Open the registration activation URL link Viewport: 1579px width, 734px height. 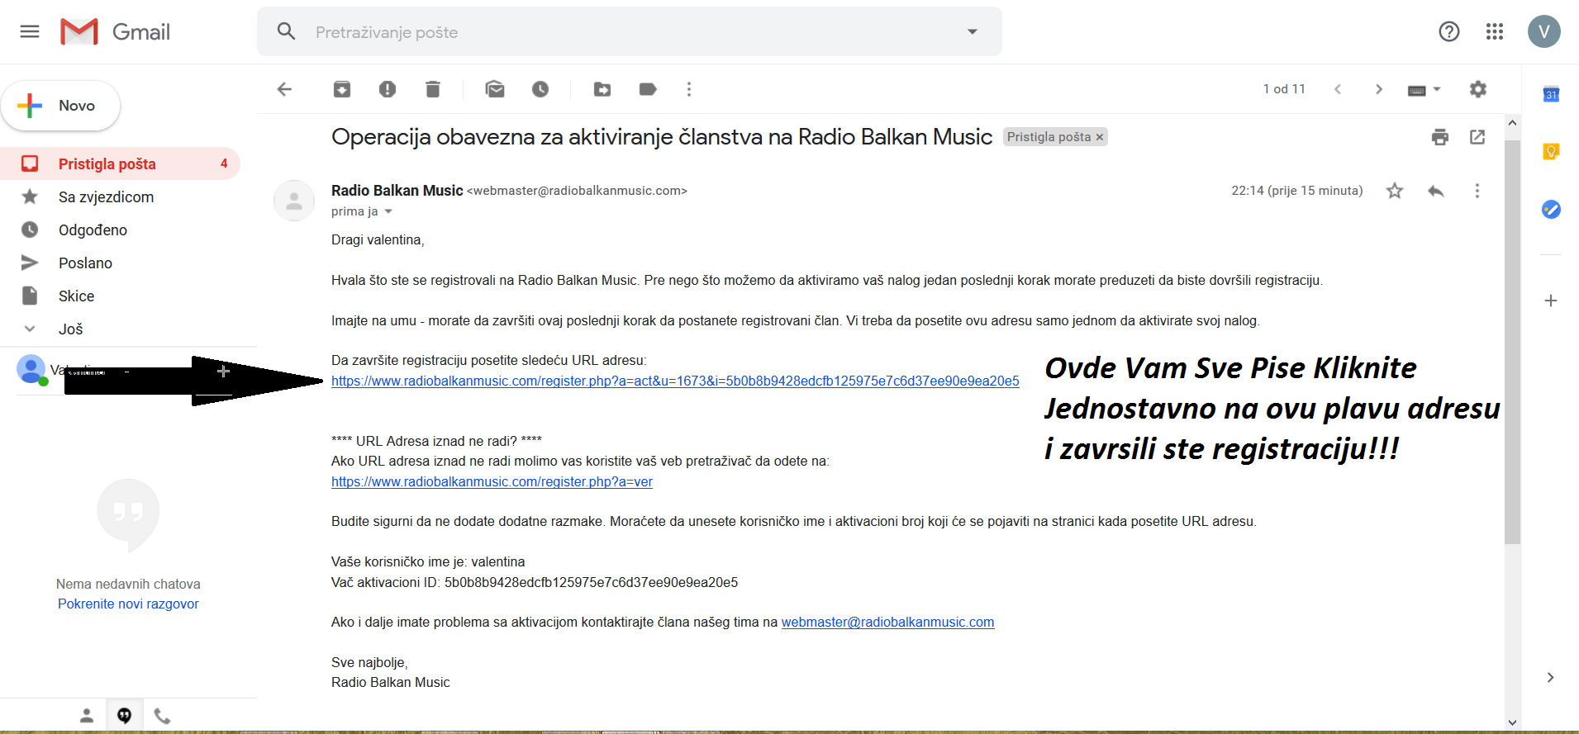[675, 381]
